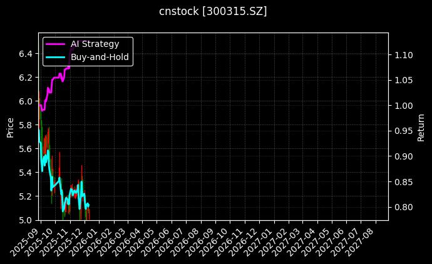Click the 6.4 price tick label
Image resolution: width=432 pixels, height=264 pixels.
(x=25, y=54)
